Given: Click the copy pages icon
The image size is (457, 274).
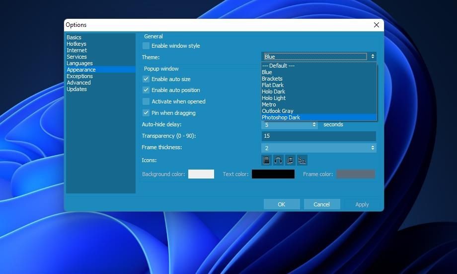Looking at the screenshot, I should (x=290, y=160).
